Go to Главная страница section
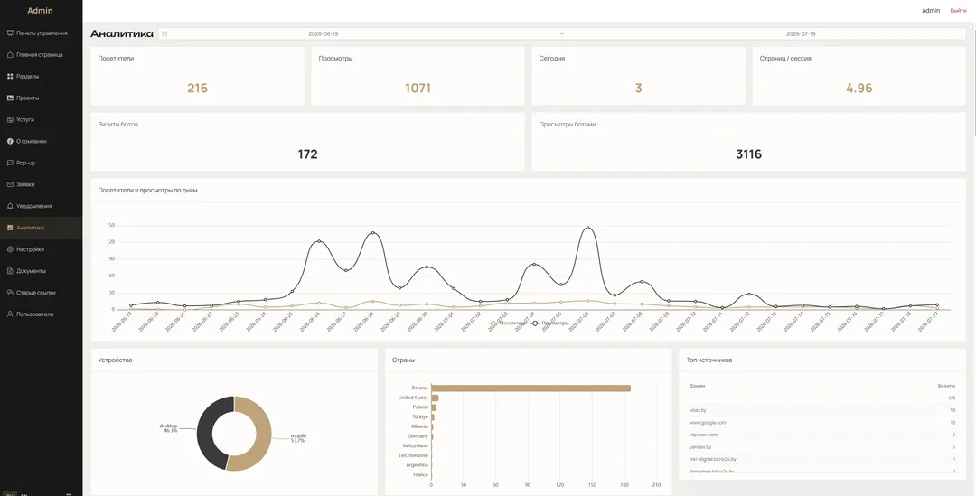The image size is (976, 496). (41, 55)
